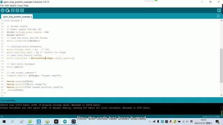Click line 43 'Serial.begin(115200);'
This screenshot has height=125, width=223.
[20, 81]
